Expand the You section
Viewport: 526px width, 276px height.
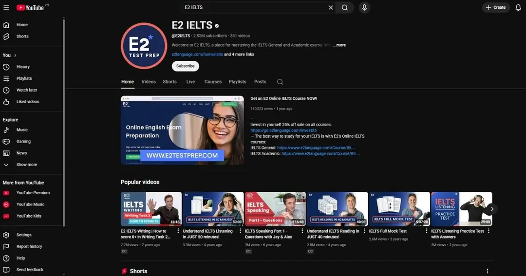[x=9, y=55]
